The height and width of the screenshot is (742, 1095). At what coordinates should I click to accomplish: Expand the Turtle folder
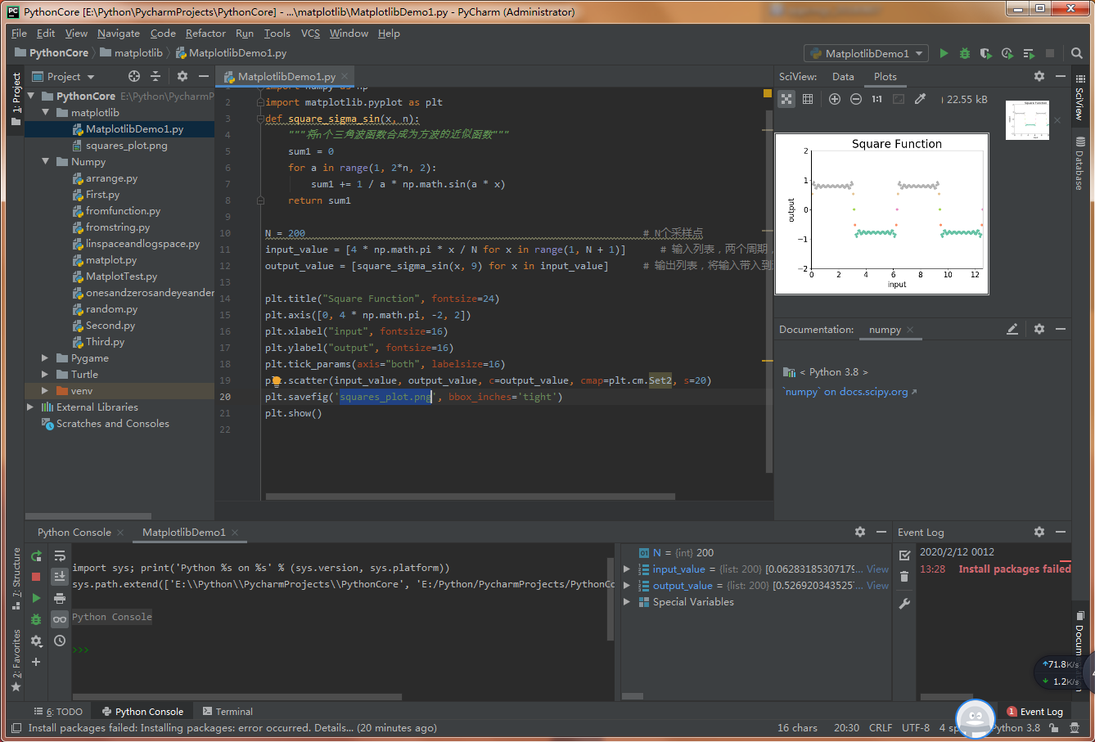46,375
